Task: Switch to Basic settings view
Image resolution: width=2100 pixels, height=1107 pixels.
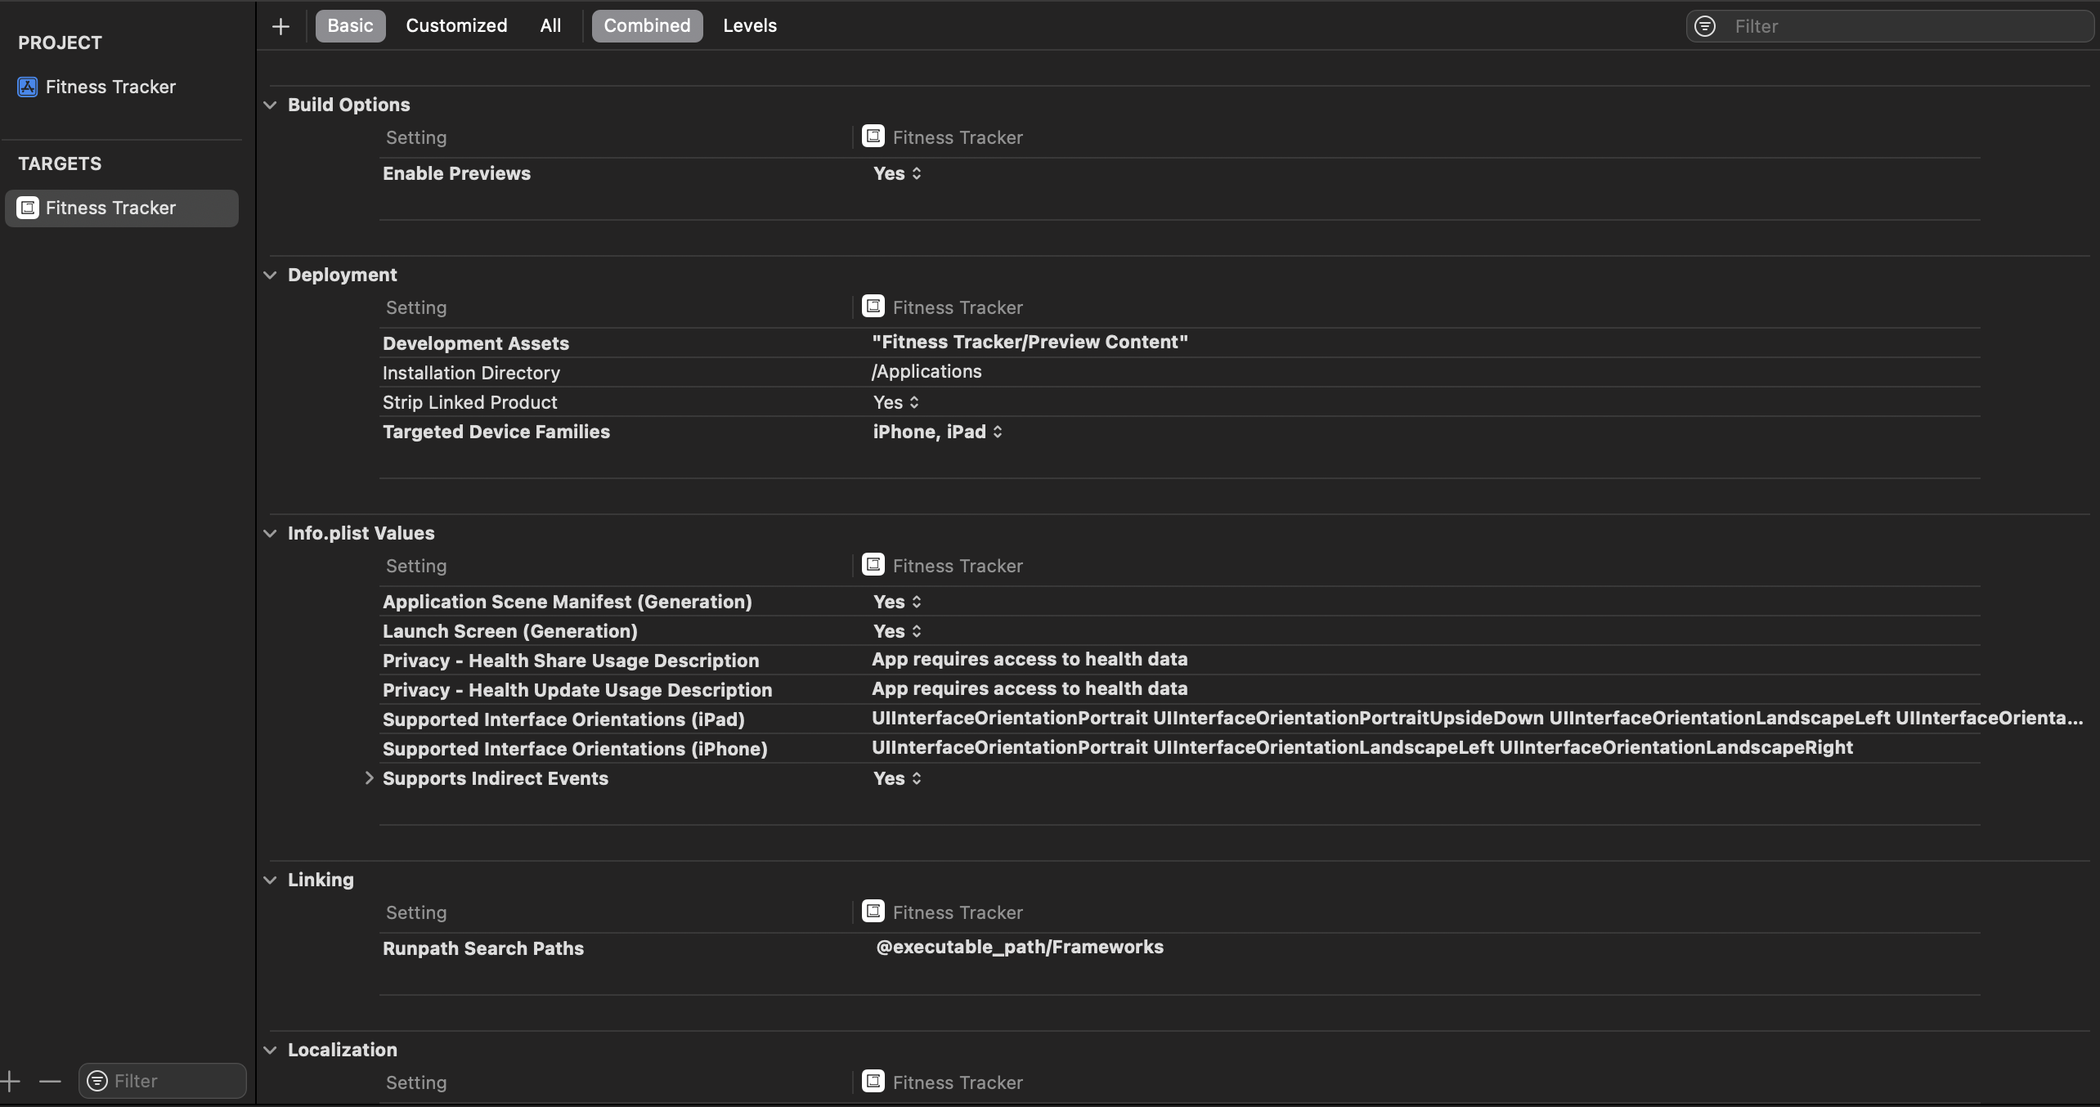Action: pos(350,26)
